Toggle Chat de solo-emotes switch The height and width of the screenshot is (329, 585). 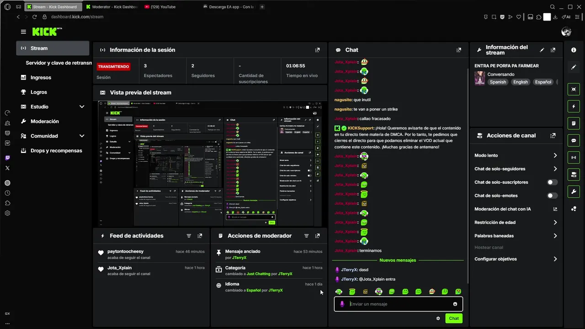(x=552, y=196)
